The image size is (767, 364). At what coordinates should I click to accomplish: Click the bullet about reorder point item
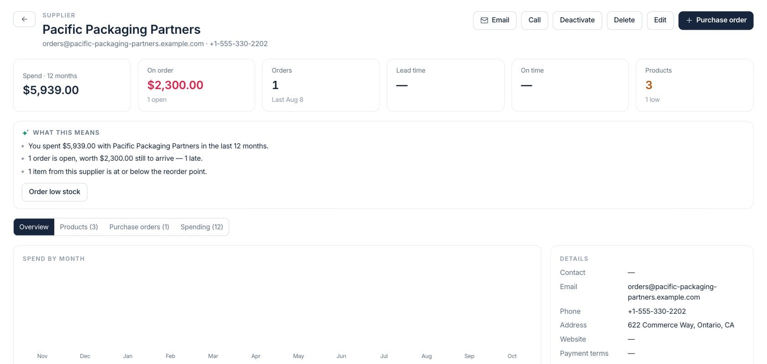117,172
